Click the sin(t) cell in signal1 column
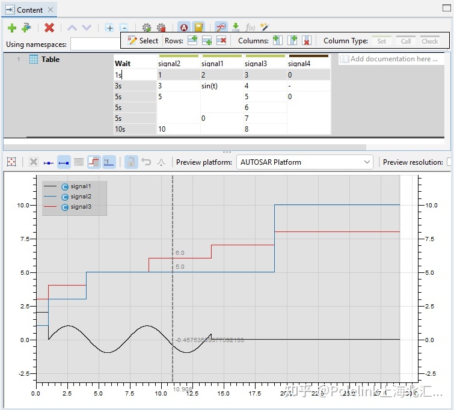 pyautogui.click(x=210, y=86)
